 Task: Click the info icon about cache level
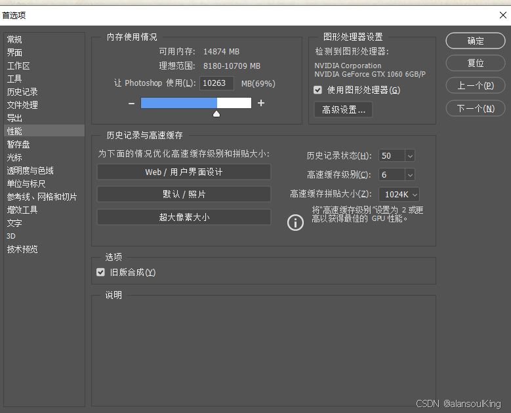[295, 222]
